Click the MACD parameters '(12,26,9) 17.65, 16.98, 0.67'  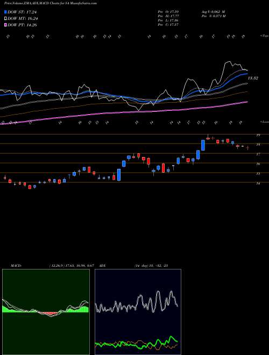point(72,266)
